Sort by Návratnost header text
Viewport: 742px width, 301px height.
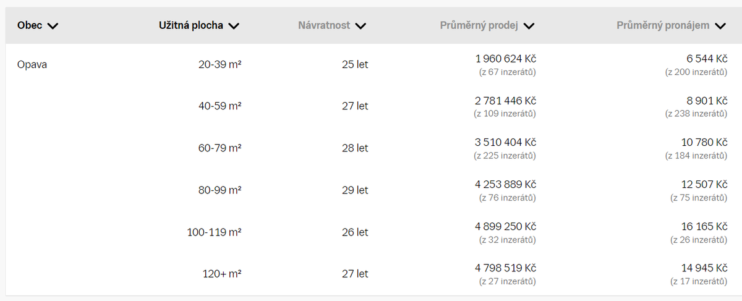click(324, 25)
